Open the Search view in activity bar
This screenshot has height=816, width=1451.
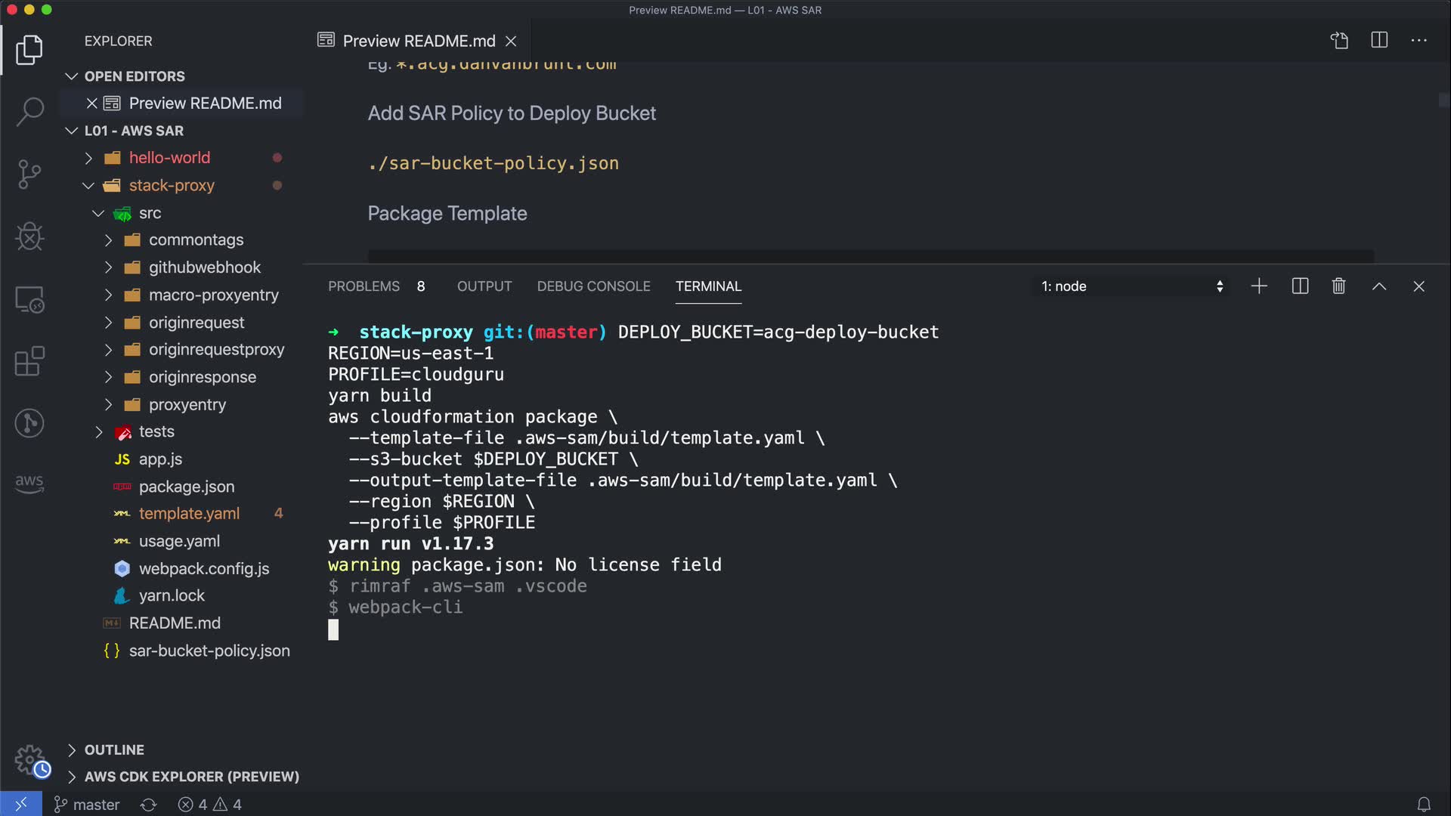[x=29, y=112]
